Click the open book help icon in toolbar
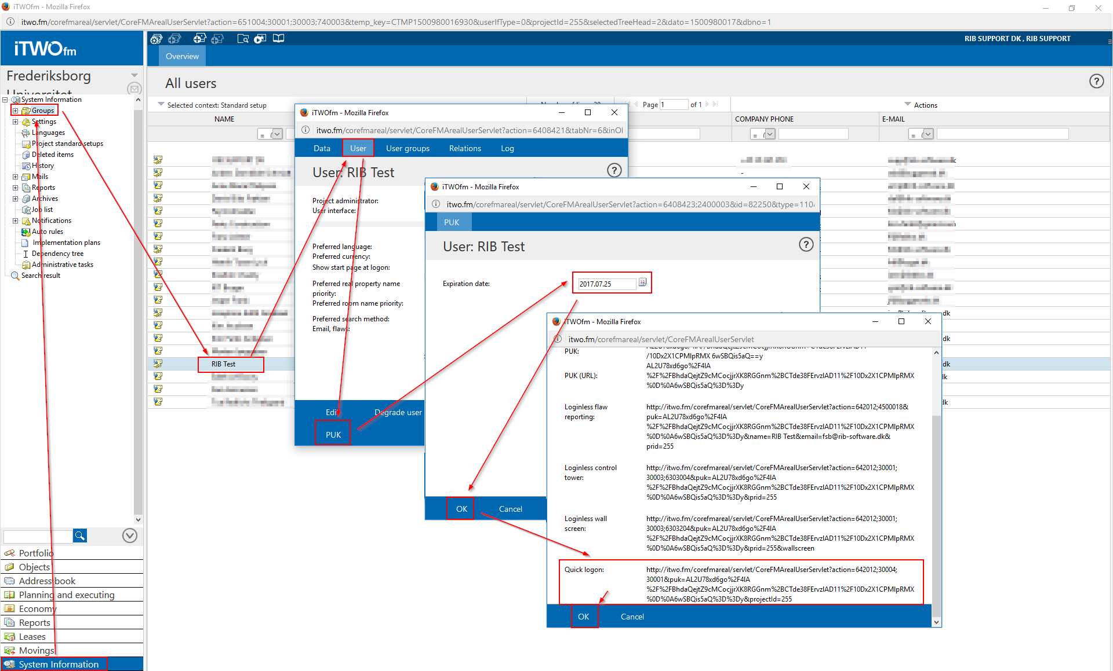 279,39
